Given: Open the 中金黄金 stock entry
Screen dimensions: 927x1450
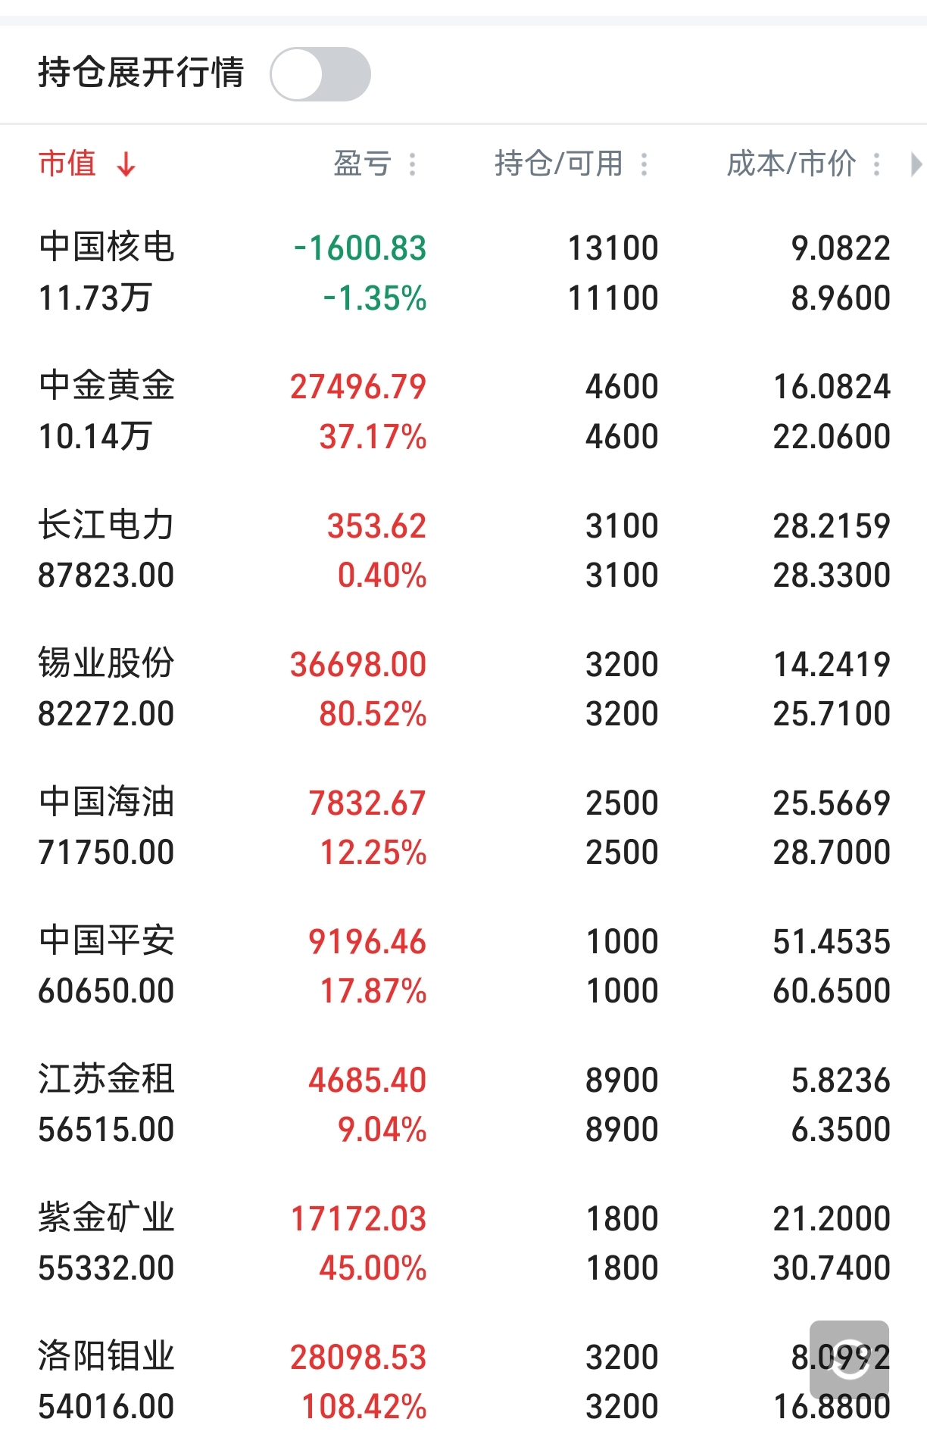Looking at the screenshot, I should (107, 386).
